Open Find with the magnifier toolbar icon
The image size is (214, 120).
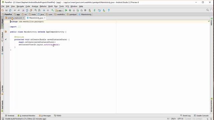[x=36, y=10]
